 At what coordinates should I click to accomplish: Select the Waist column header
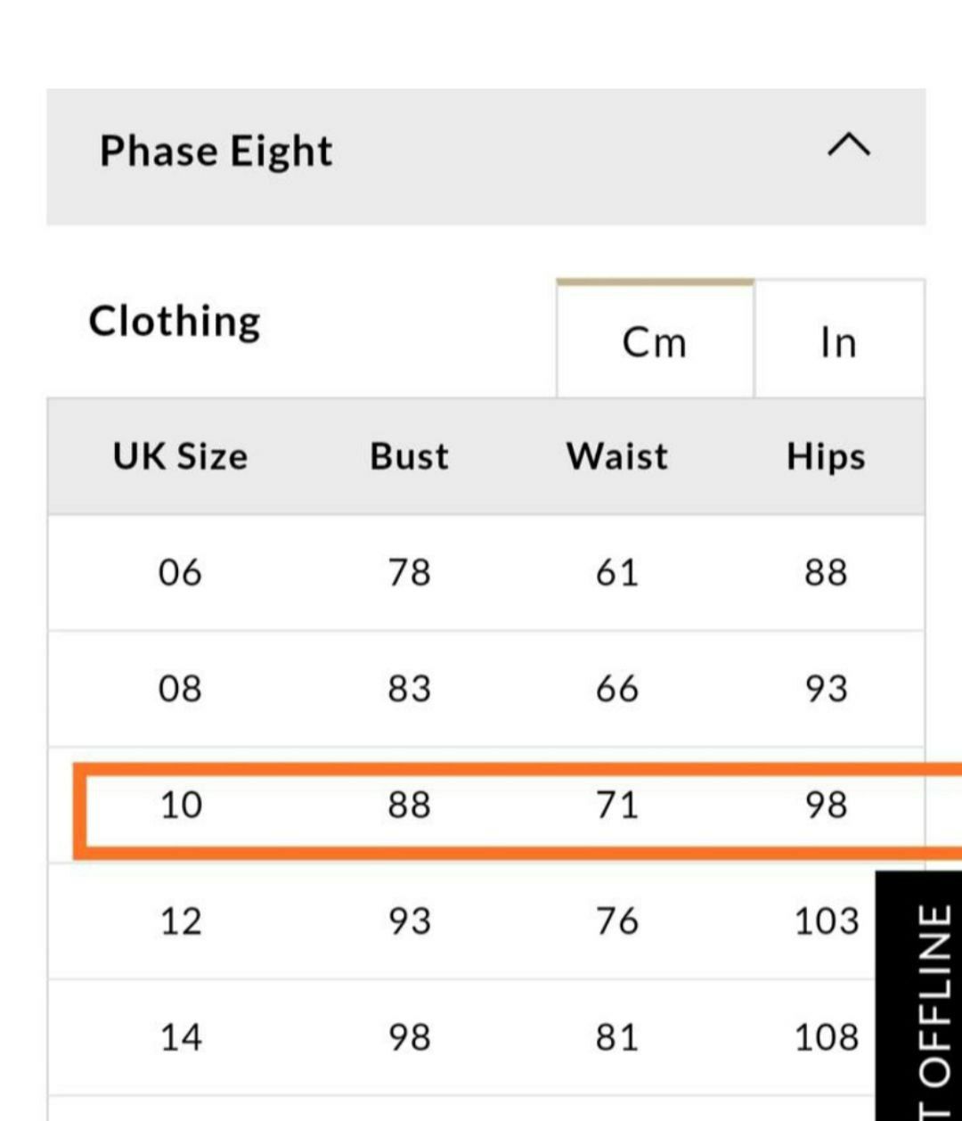tap(617, 456)
